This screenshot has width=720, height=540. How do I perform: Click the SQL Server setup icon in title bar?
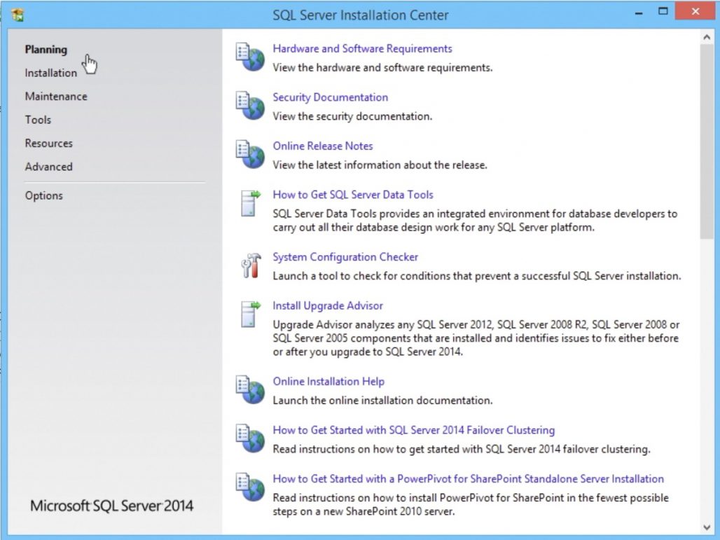point(18,15)
